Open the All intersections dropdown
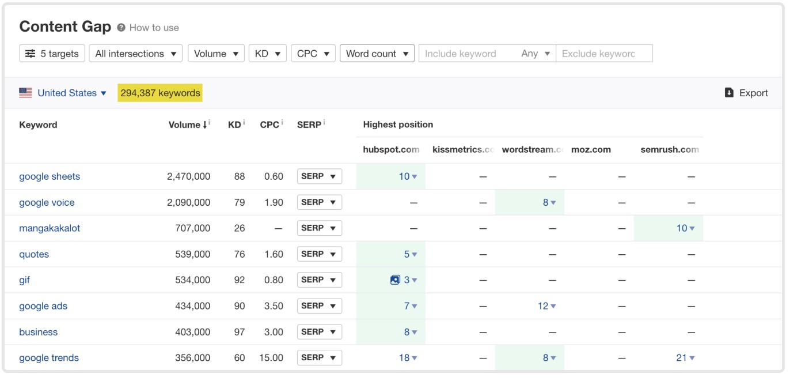805x381 pixels. pyautogui.click(x=136, y=54)
